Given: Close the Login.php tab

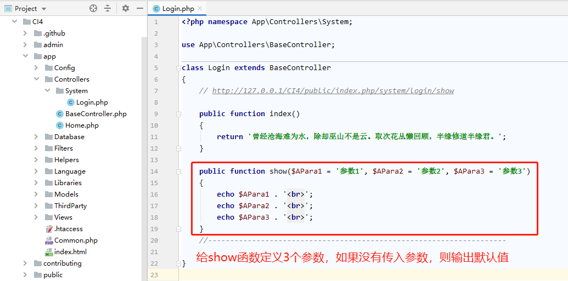Looking at the screenshot, I should click(x=200, y=8).
